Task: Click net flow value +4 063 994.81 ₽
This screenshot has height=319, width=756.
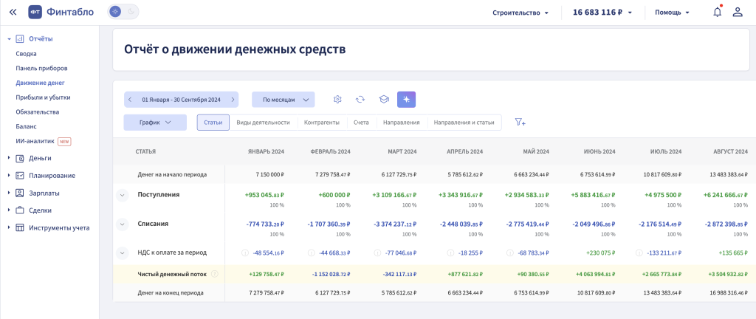Action: (595, 274)
